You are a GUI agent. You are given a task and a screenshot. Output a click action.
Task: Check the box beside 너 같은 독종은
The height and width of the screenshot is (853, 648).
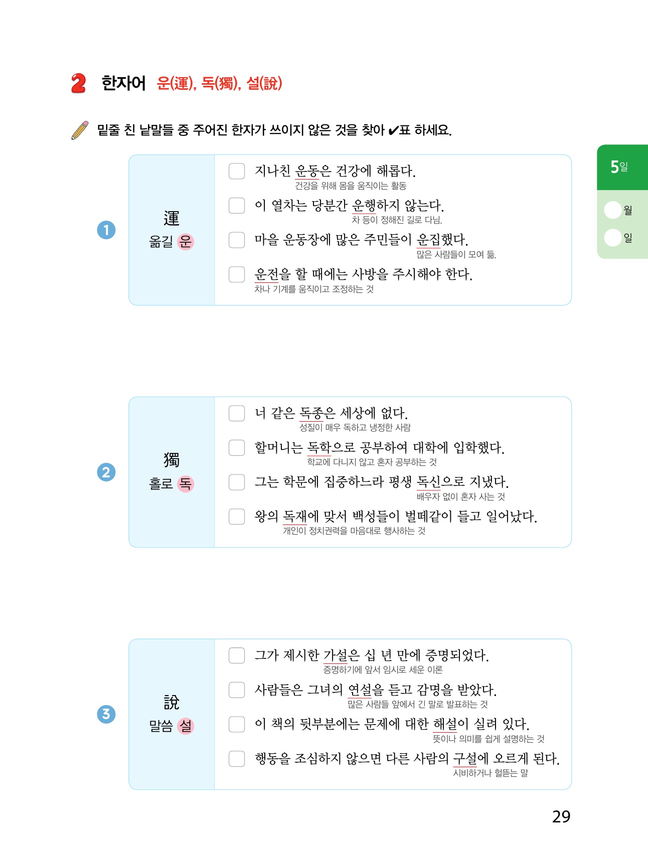[x=237, y=413]
